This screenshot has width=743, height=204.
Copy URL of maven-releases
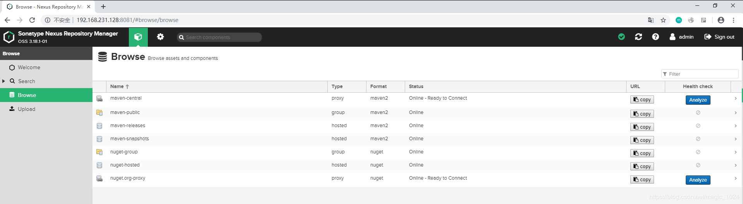point(642,127)
